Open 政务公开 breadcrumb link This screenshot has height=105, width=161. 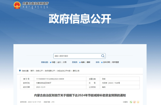pos(39,71)
